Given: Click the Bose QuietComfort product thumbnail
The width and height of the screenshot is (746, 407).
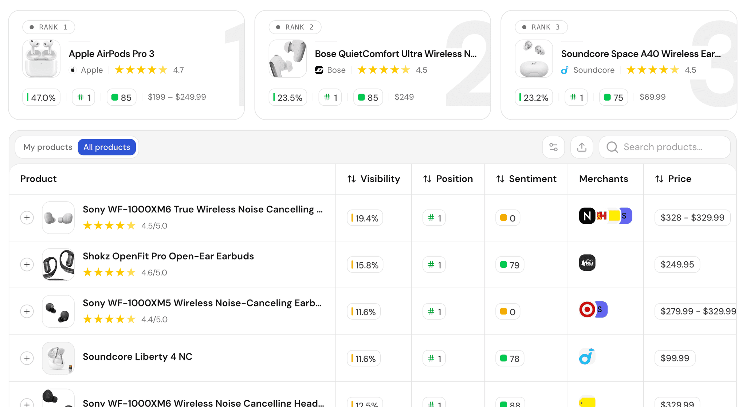Looking at the screenshot, I should point(288,59).
